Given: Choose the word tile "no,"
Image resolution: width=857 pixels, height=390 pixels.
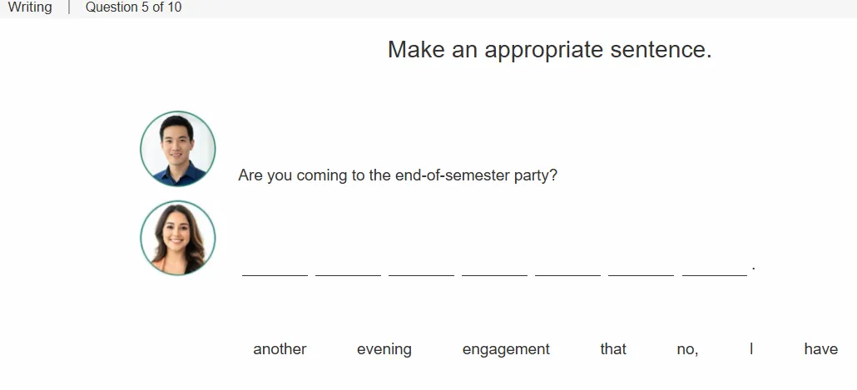Looking at the screenshot, I should coord(687,349).
